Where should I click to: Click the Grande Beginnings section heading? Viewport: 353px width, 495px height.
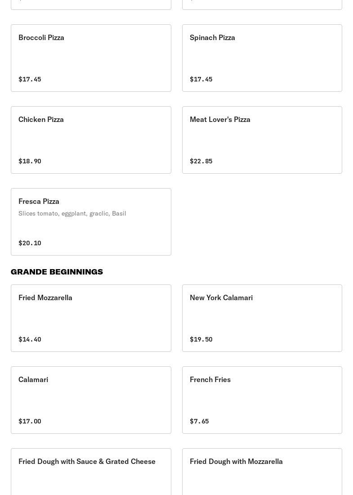point(57,272)
